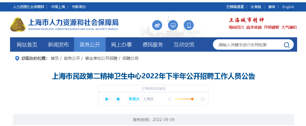Open the mobile phone version icon
Viewport: 306px width, 126px height.
point(189,25)
